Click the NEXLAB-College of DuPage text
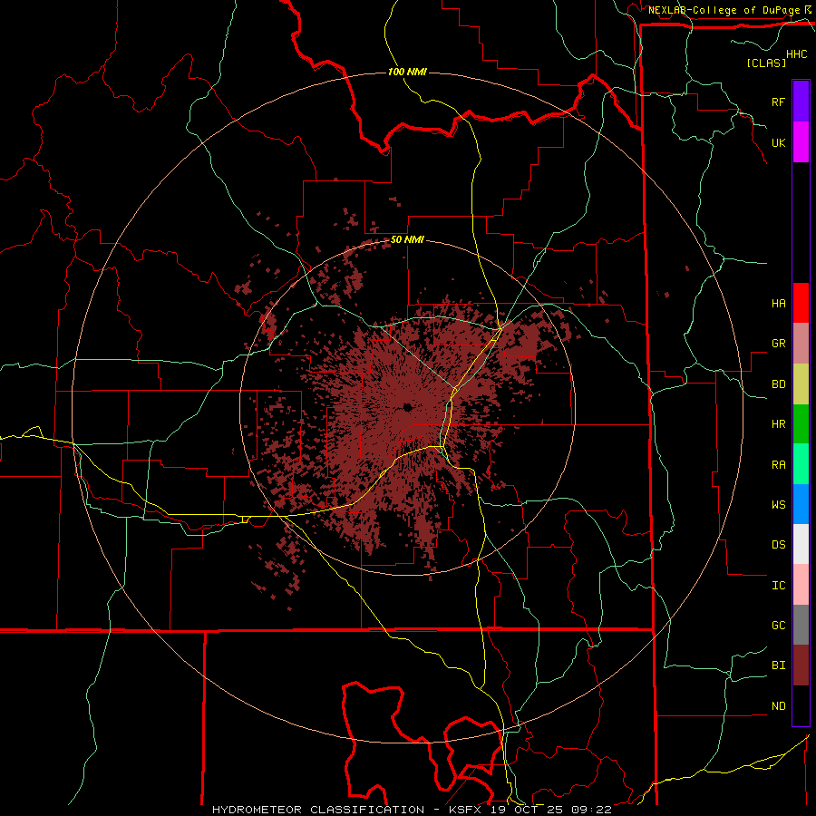The height and width of the screenshot is (816, 816). pyautogui.click(x=724, y=10)
